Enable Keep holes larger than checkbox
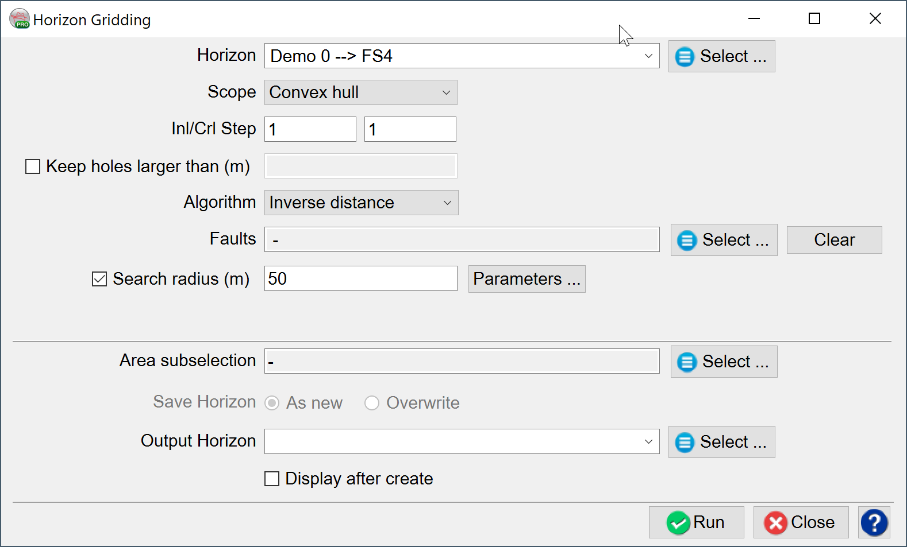 [33, 166]
